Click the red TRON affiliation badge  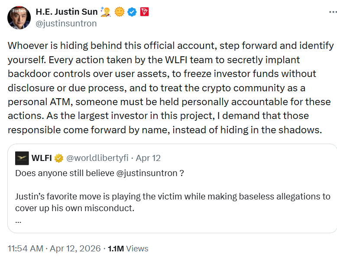[144, 12]
